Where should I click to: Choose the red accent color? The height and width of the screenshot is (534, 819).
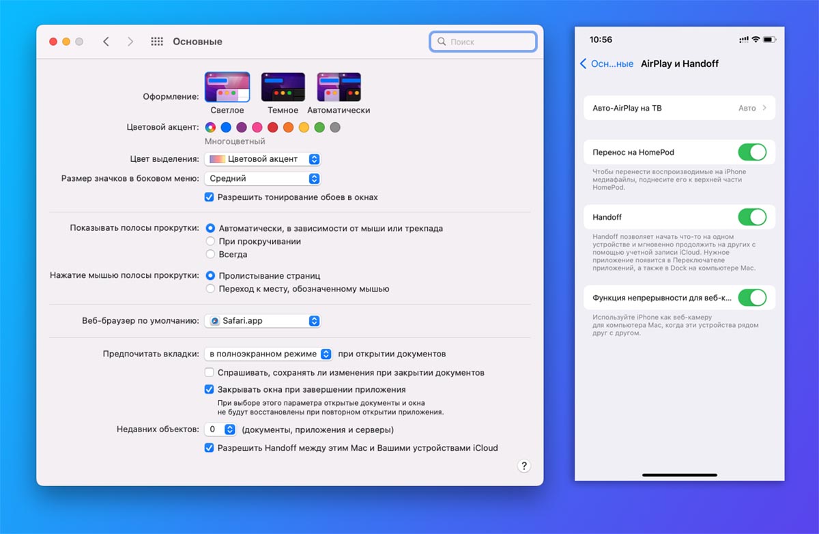pyautogui.click(x=273, y=127)
